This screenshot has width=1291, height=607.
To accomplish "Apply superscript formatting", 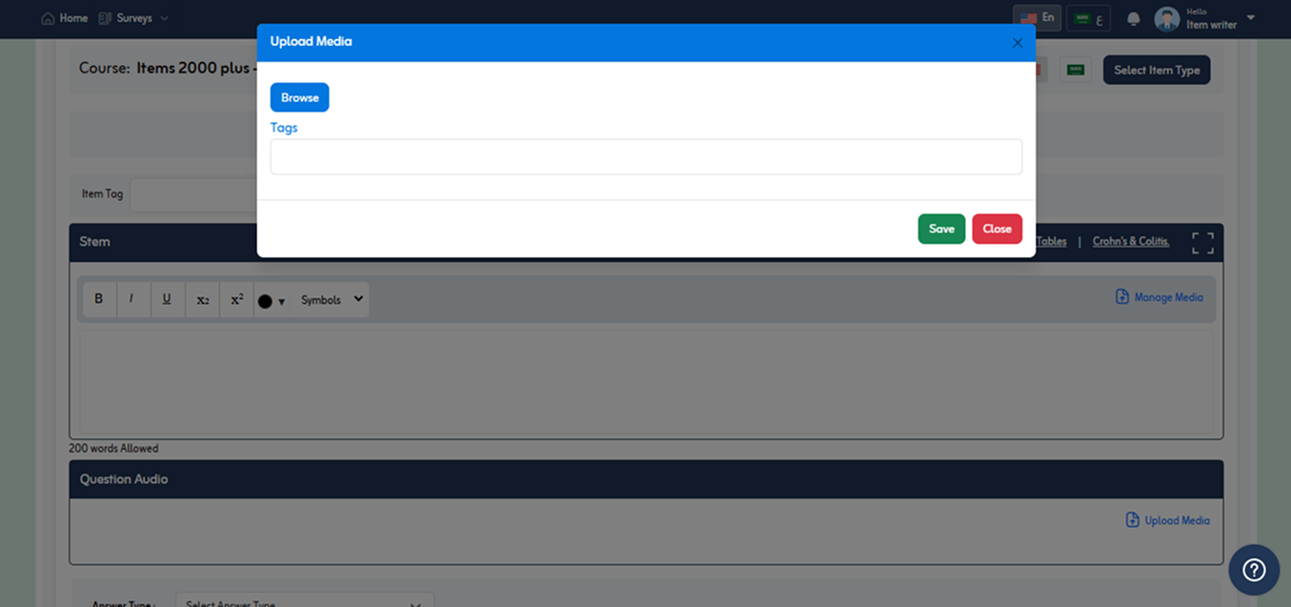I will click(x=237, y=299).
